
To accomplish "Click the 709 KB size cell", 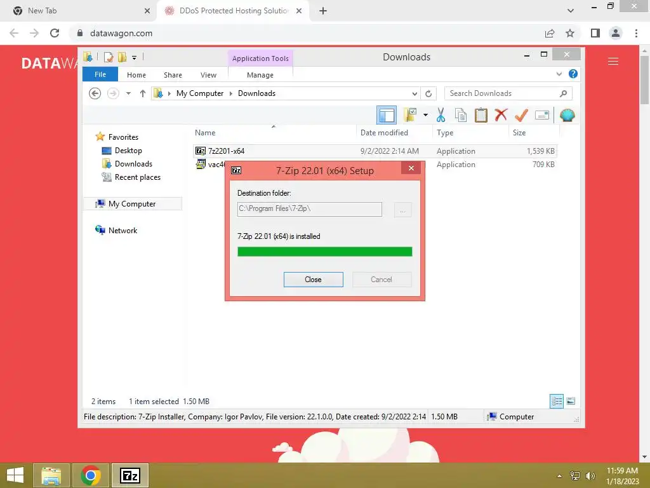I will click(543, 165).
